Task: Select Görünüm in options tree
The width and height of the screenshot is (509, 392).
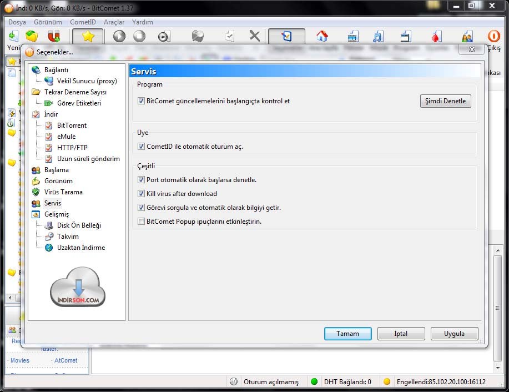Action: point(58,181)
